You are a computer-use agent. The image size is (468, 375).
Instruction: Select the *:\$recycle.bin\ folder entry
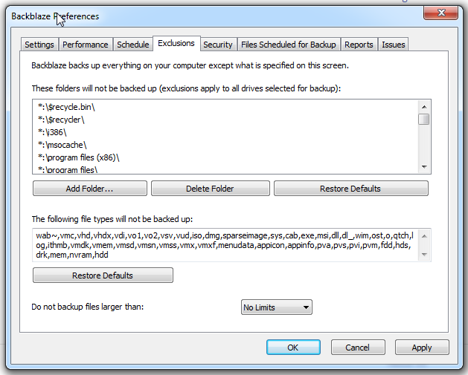coord(225,107)
